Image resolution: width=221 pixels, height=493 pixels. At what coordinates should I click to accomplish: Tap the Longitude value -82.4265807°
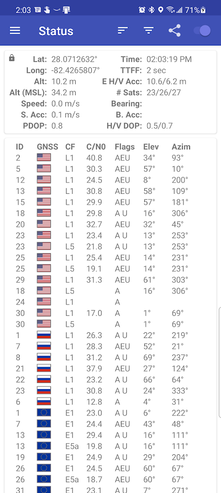pyautogui.click(x=76, y=70)
